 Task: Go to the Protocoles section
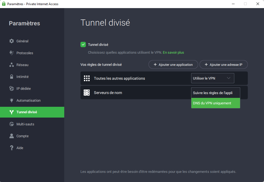(x=32, y=53)
